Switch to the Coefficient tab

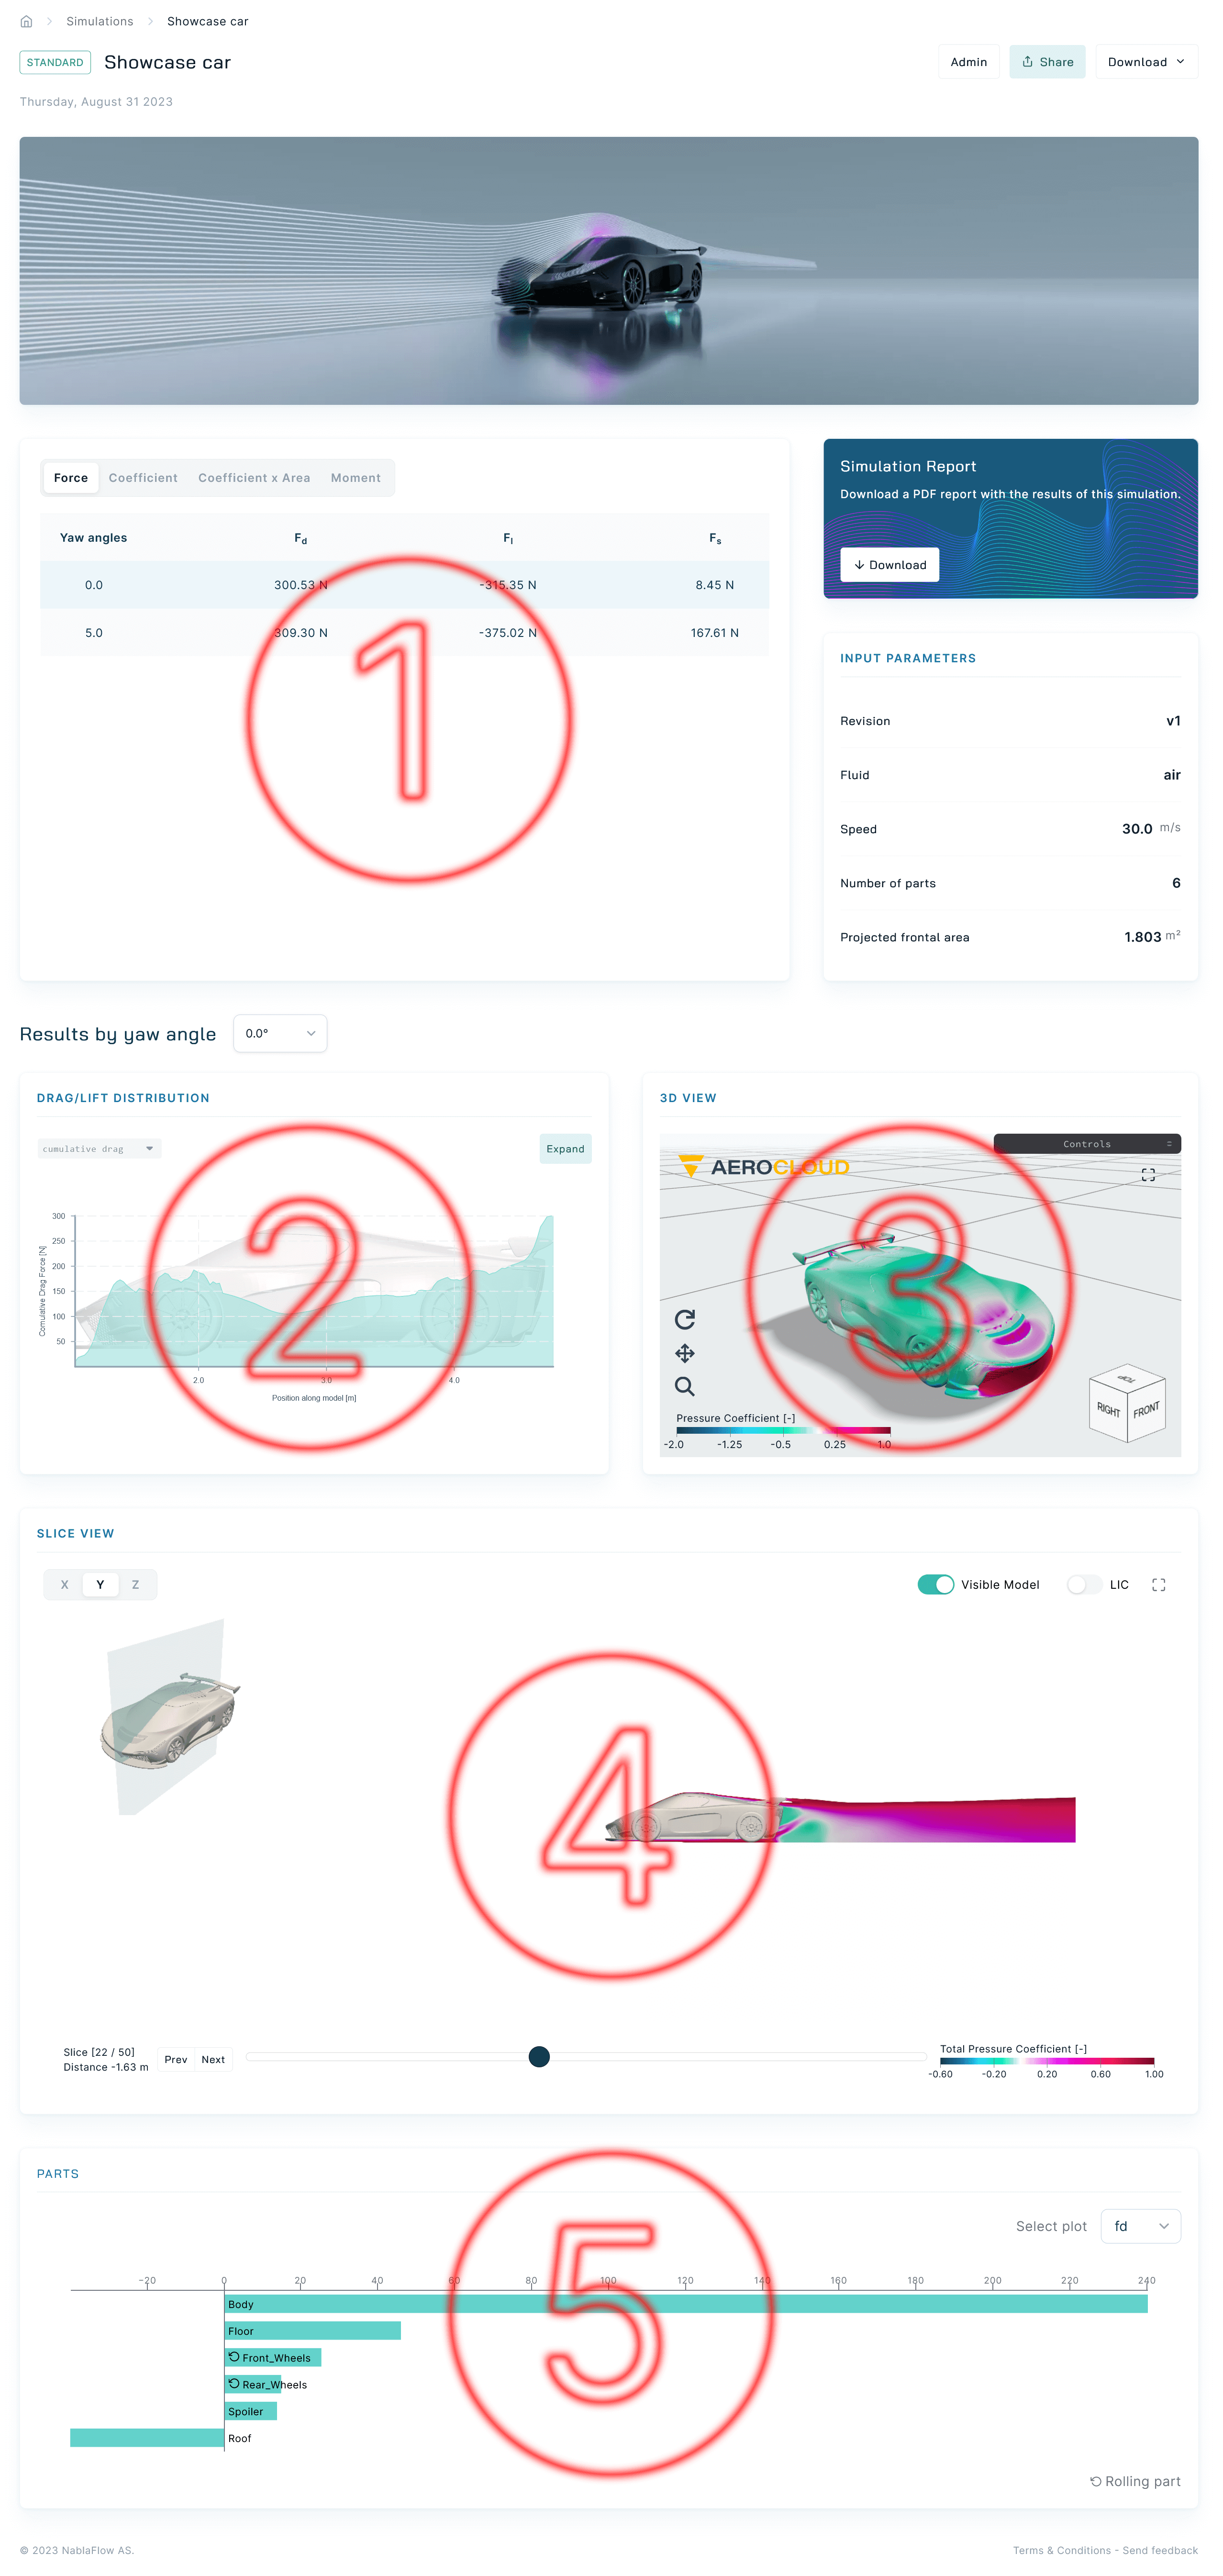pos(143,478)
